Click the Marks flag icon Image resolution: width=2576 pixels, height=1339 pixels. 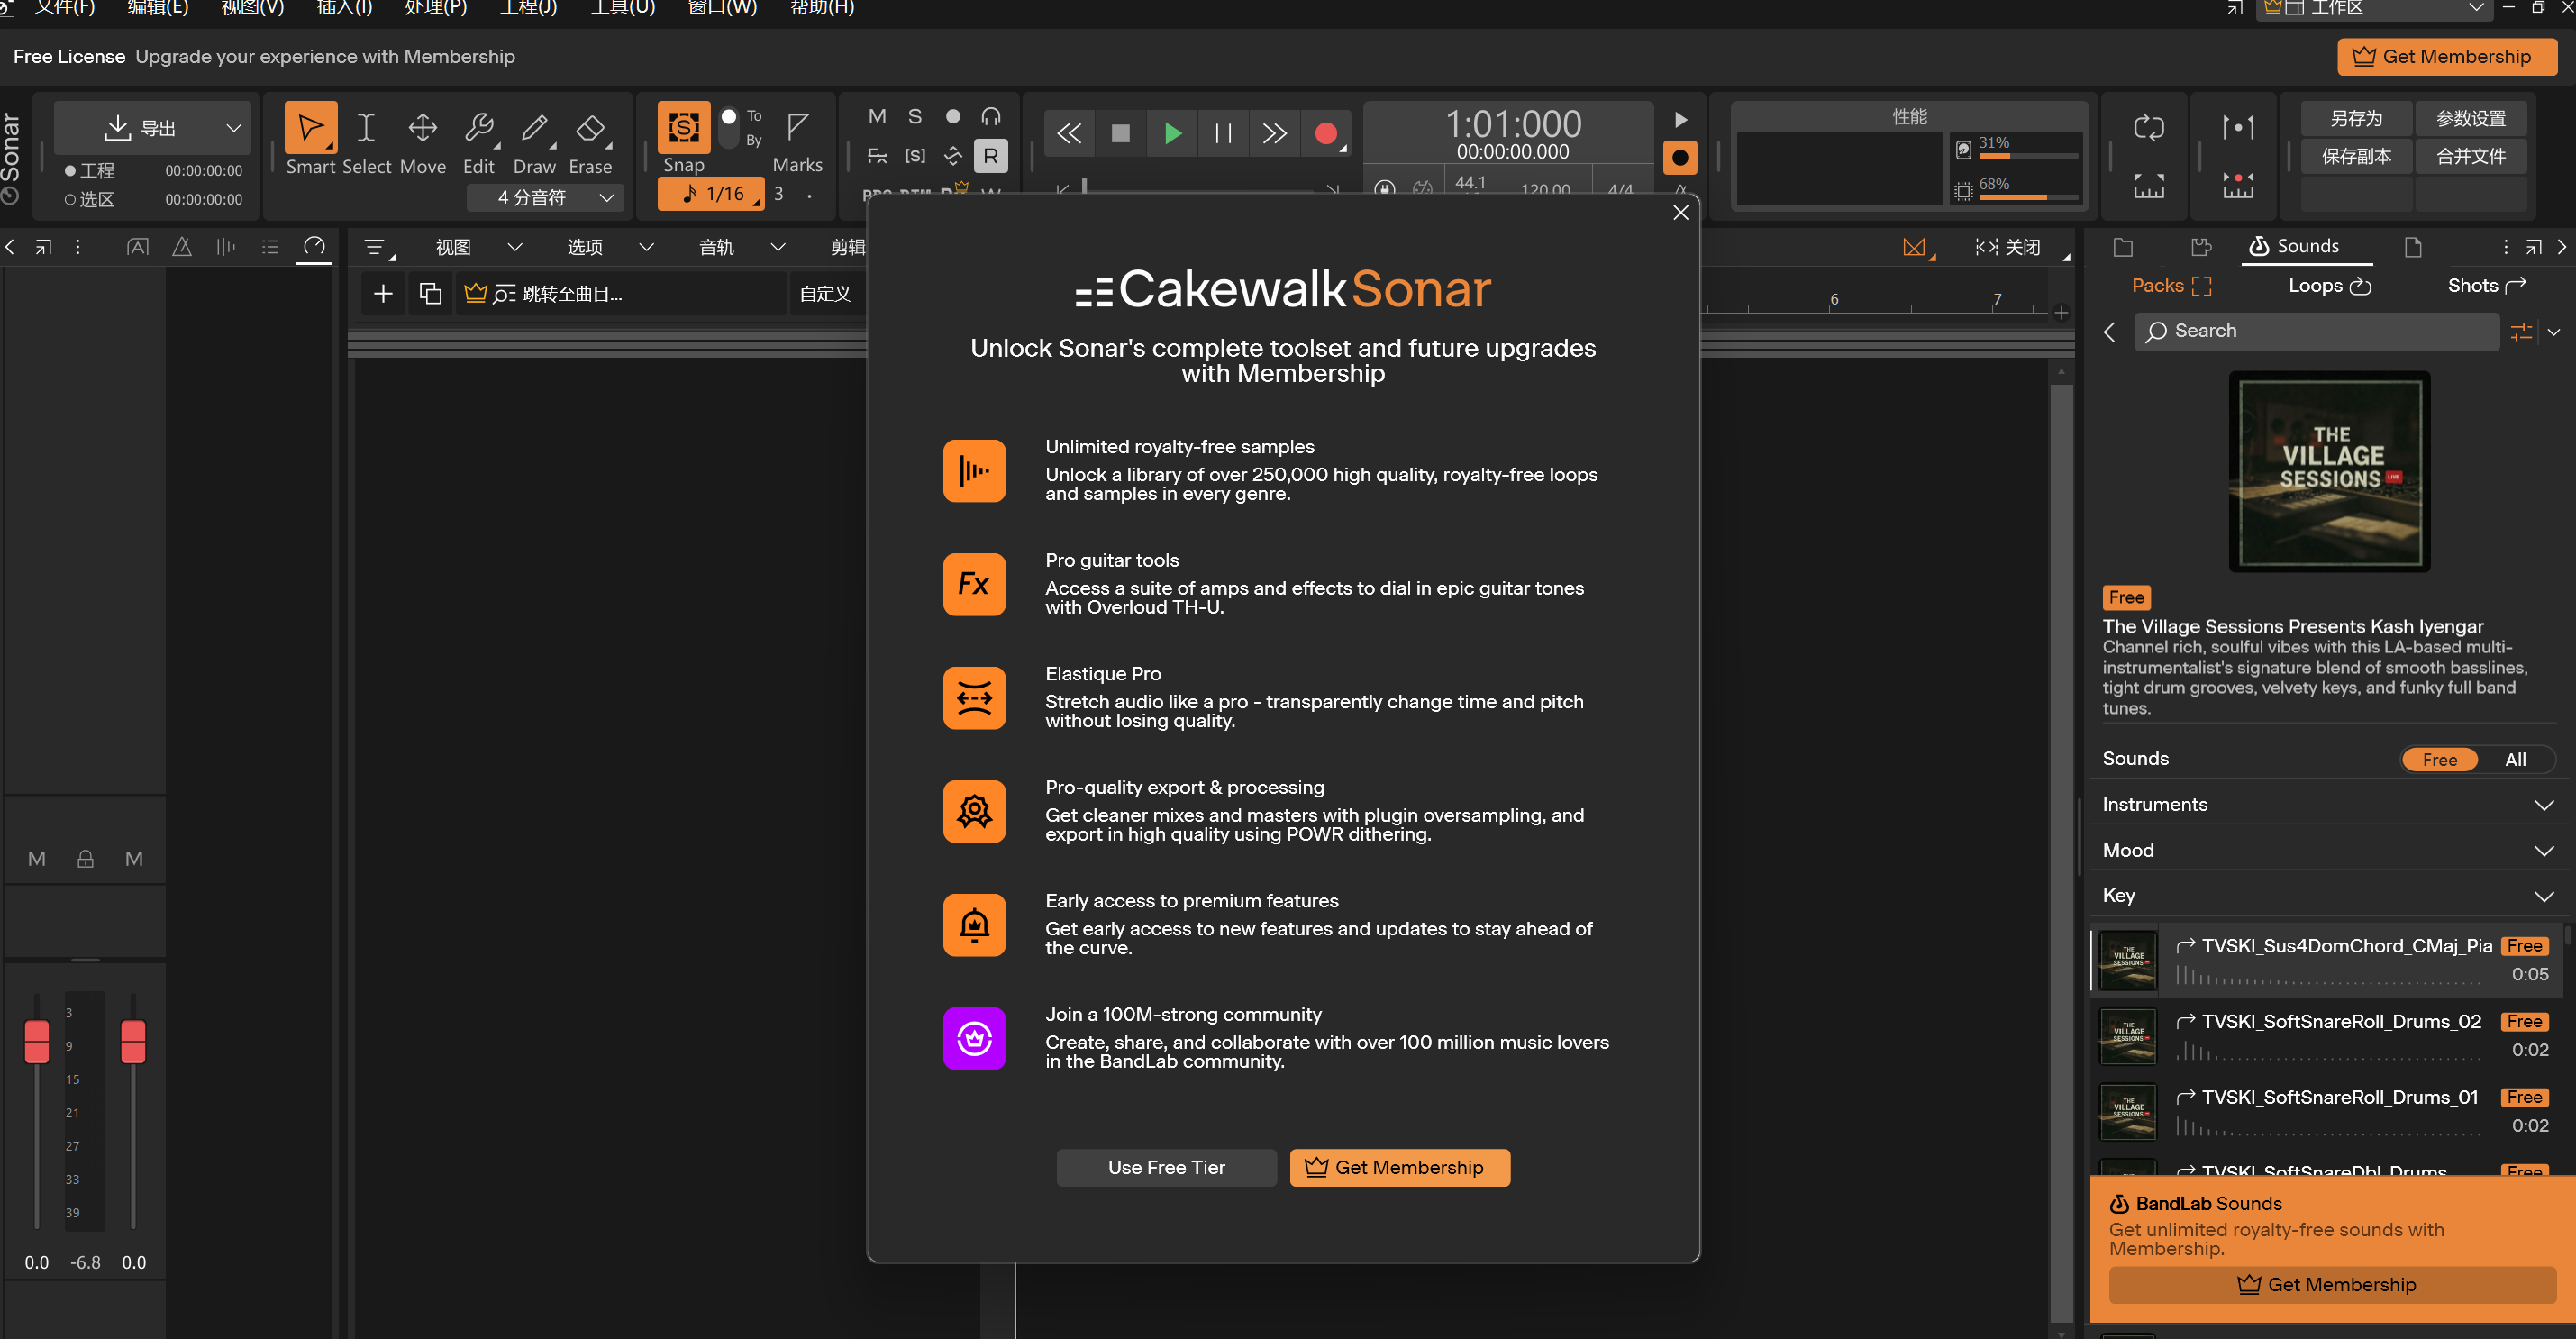pyautogui.click(x=797, y=127)
